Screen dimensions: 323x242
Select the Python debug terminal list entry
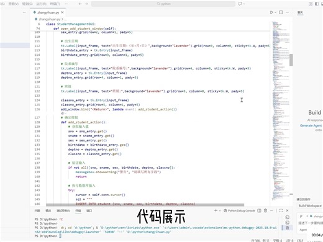(288, 228)
